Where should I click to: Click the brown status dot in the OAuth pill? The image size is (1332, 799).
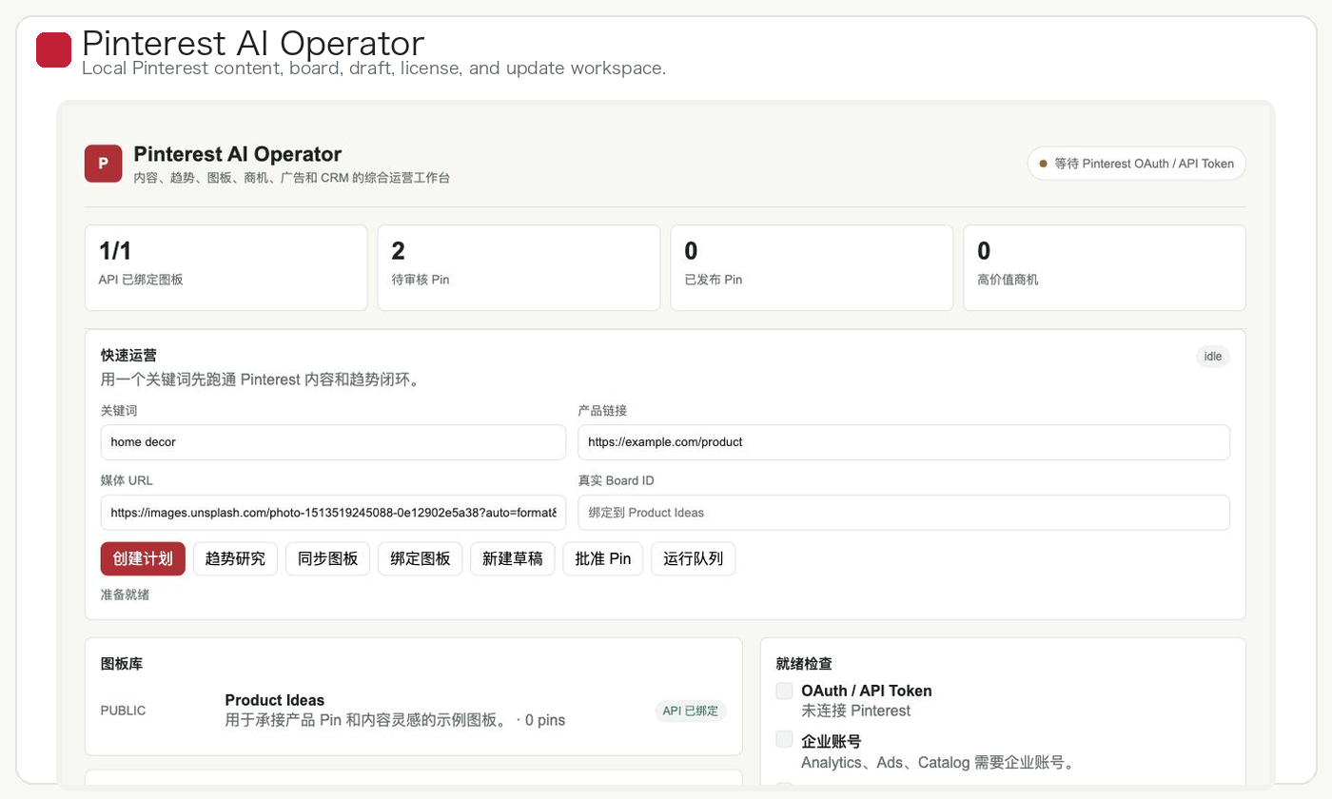point(1043,164)
